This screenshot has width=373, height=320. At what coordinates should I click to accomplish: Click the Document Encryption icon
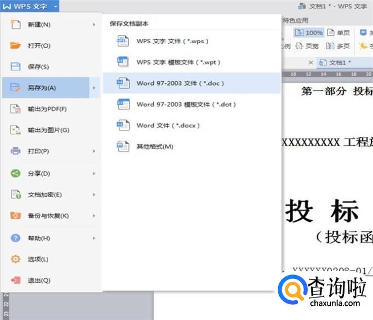point(16,195)
